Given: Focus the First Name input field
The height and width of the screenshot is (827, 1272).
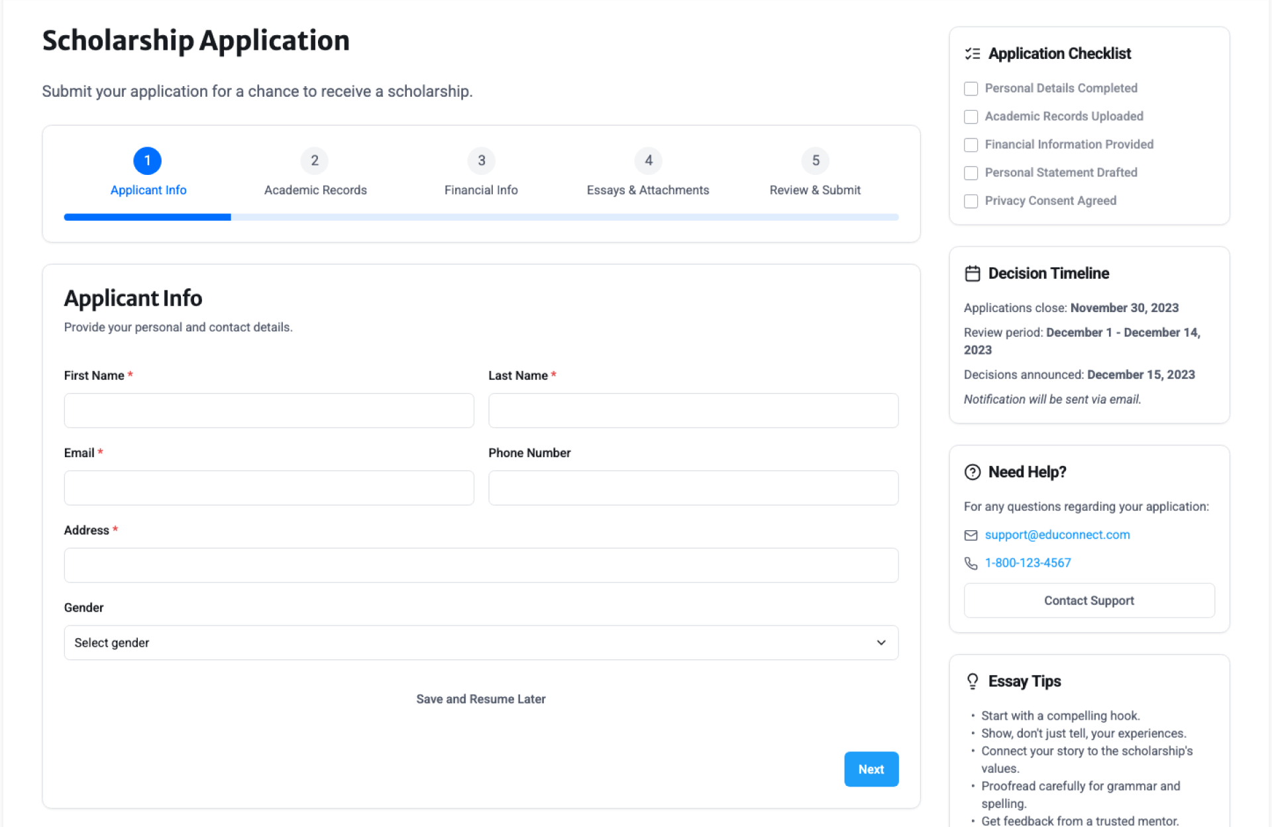Looking at the screenshot, I should tap(268, 410).
